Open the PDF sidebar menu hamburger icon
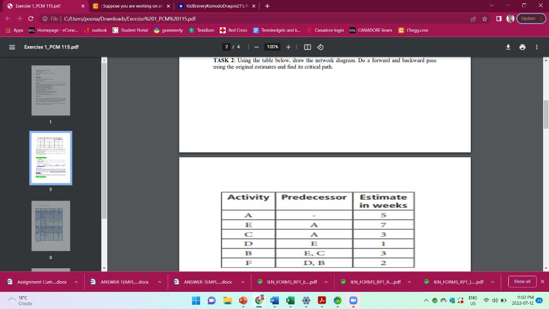Image resolution: width=549 pixels, height=309 pixels. point(11,47)
